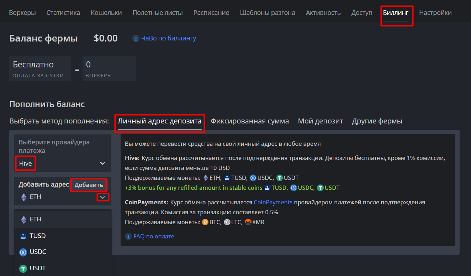Click TUSD icon in green bonus line
This screenshot has width=471, height=276.
[x=267, y=188]
